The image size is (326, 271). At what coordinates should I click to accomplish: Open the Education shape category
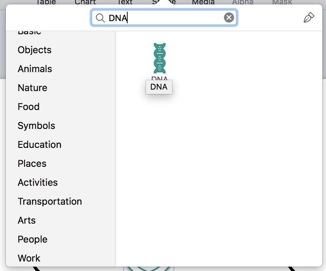[39, 145]
